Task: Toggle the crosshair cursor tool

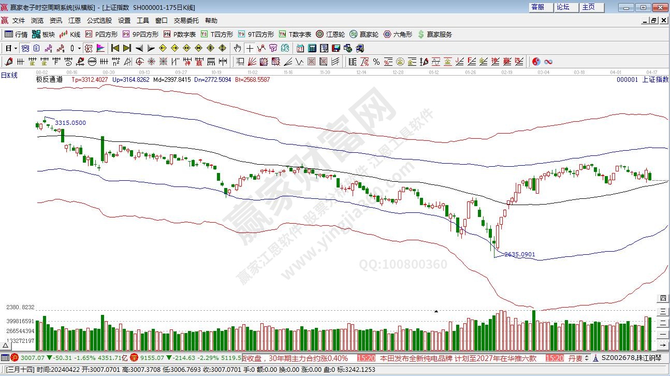Action: pos(250,48)
